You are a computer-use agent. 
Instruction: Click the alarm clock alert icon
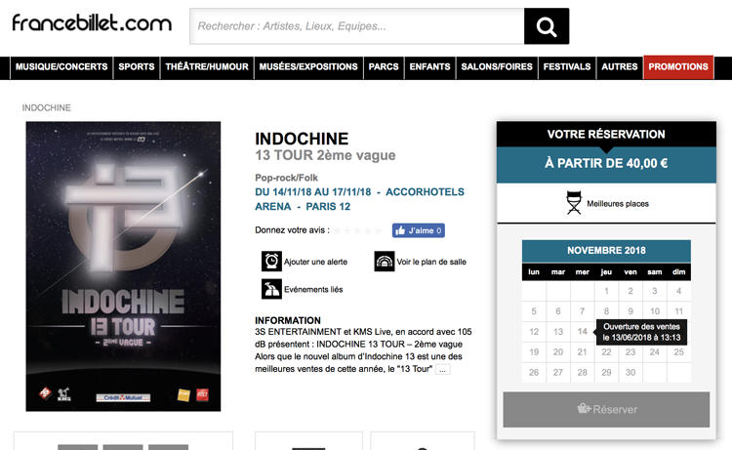(x=271, y=262)
